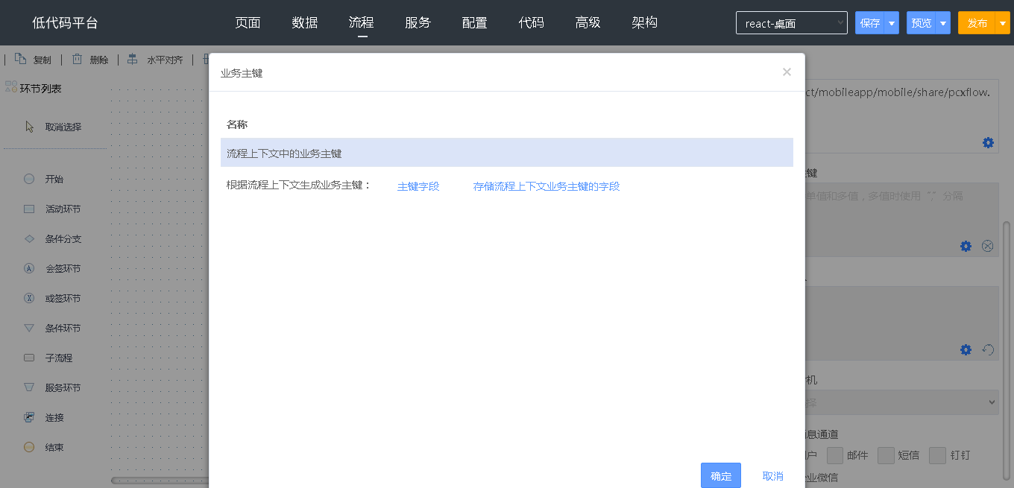Toggle the 钉钉 checkbox
Screen dimensions: 1014x488
[x=938, y=455]
